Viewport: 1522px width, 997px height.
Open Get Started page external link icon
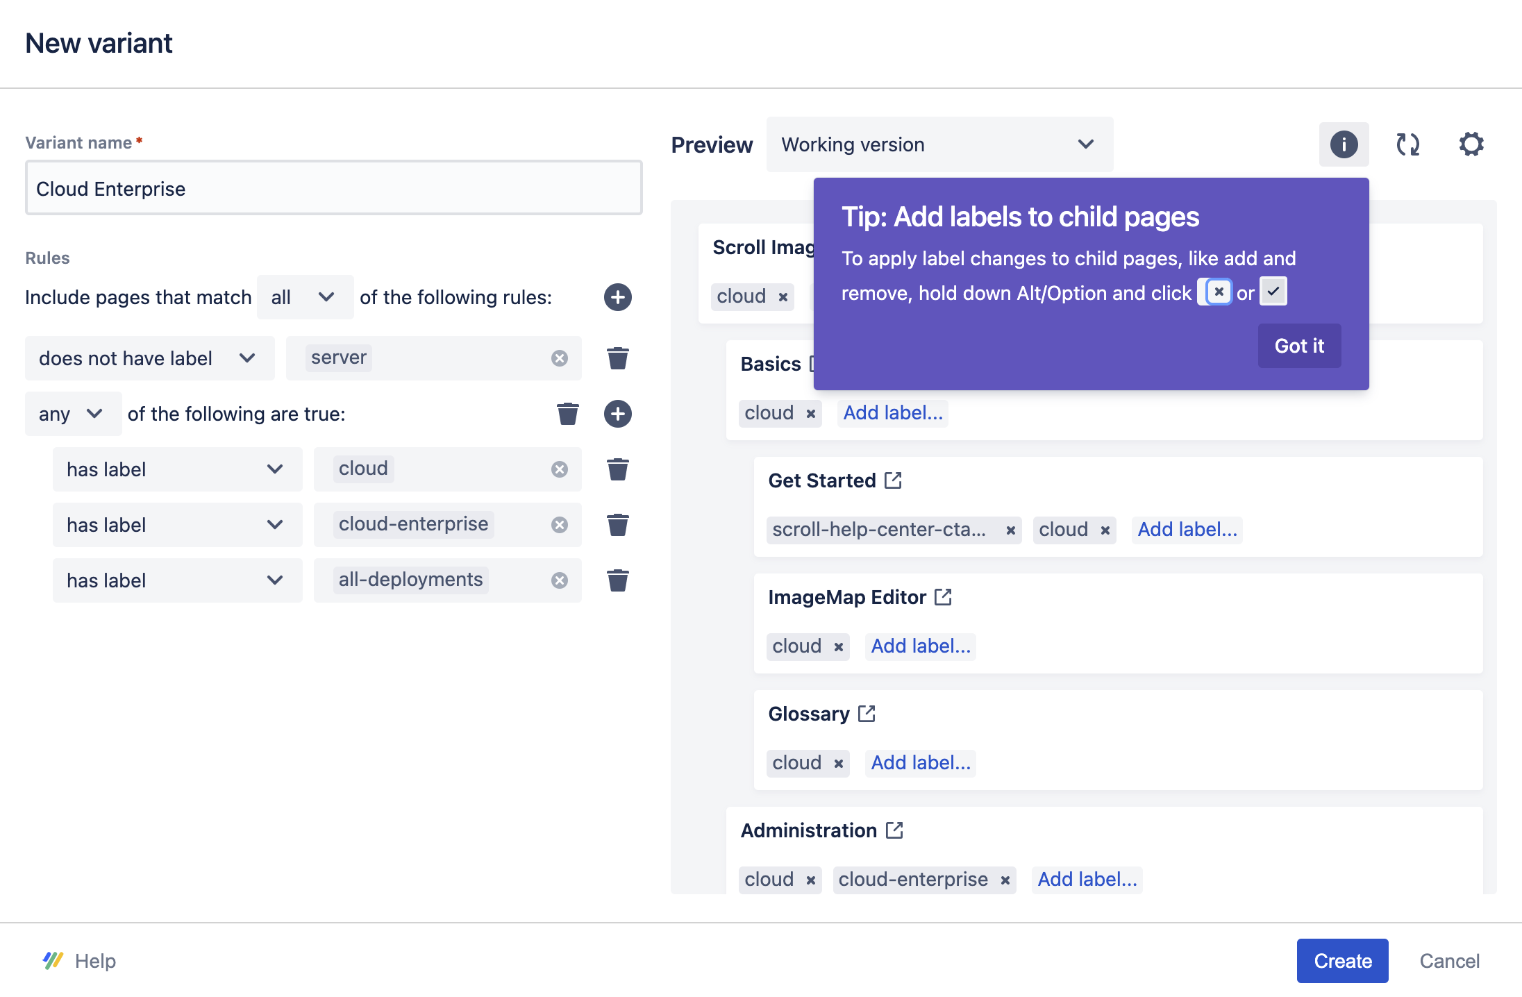coord(893,480)
